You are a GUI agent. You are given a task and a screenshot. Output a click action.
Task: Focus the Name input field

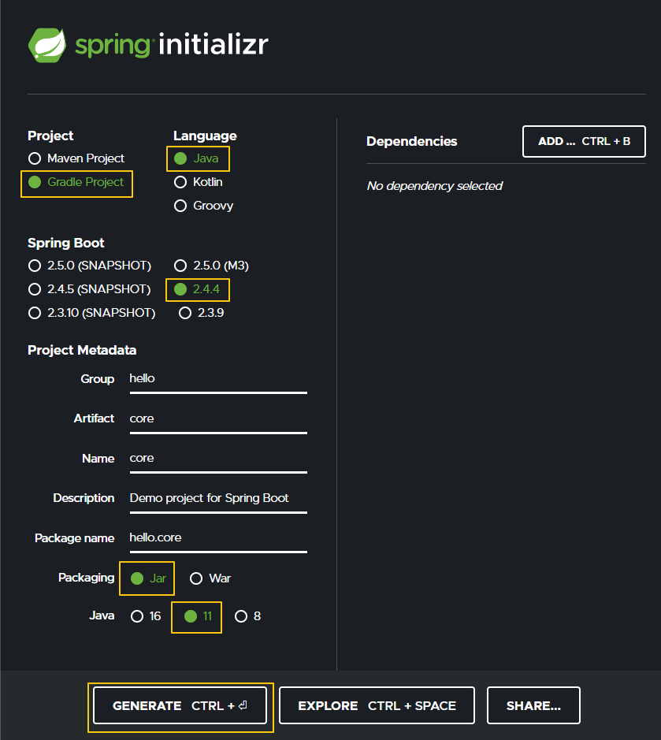[218, 459]
